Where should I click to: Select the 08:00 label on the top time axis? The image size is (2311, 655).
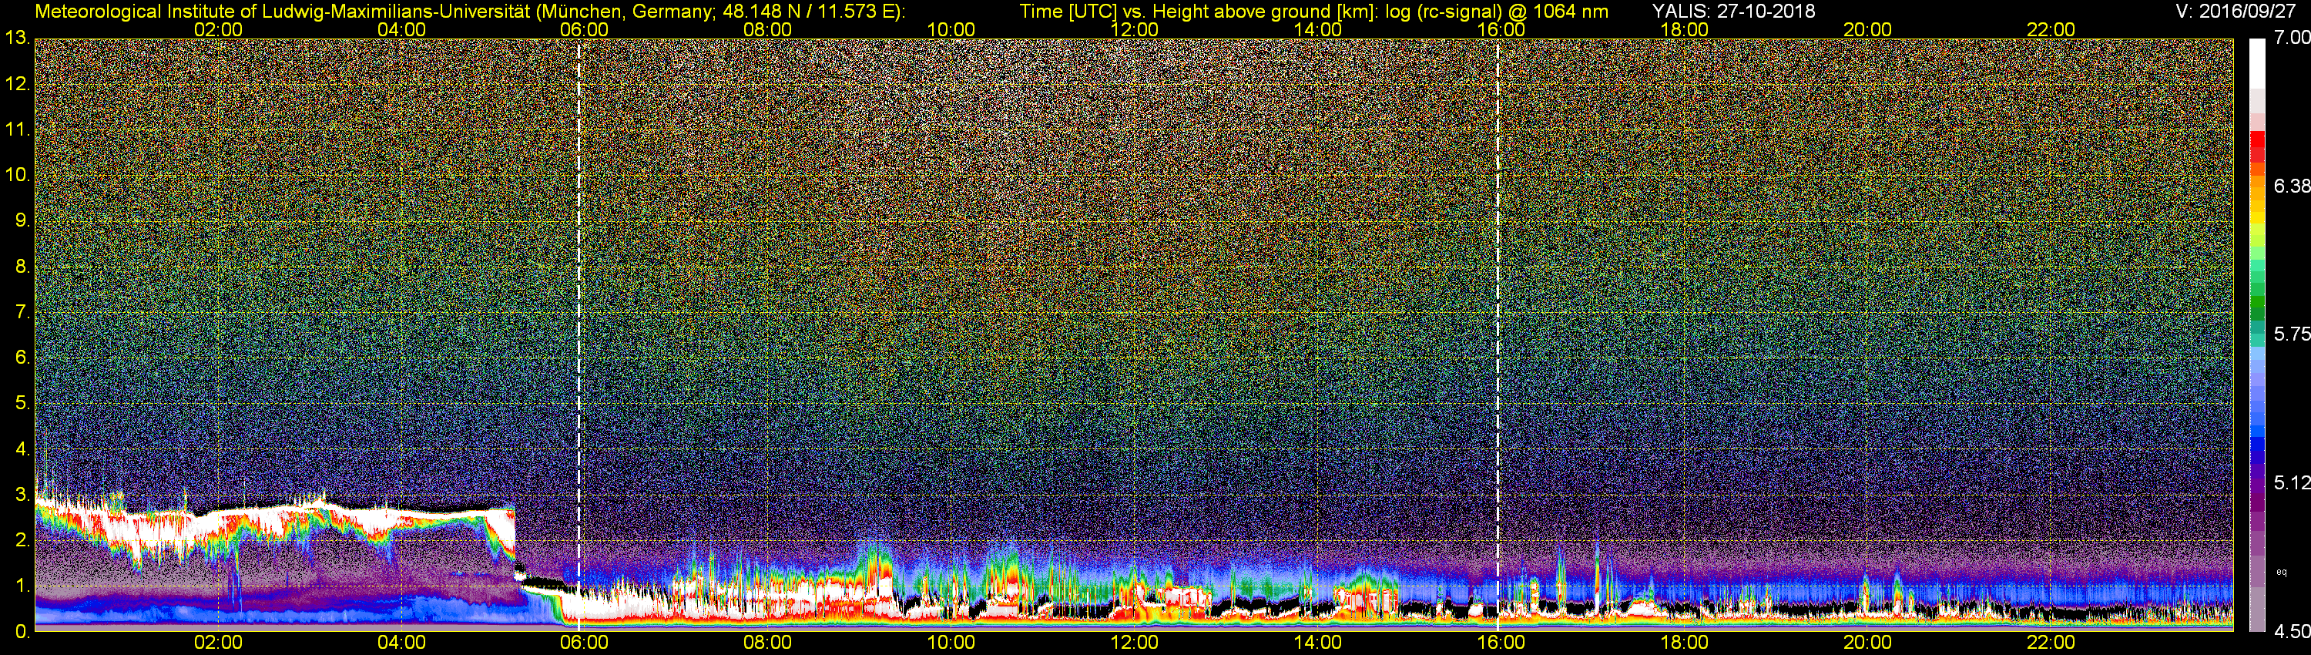click(x=767, y=29)
